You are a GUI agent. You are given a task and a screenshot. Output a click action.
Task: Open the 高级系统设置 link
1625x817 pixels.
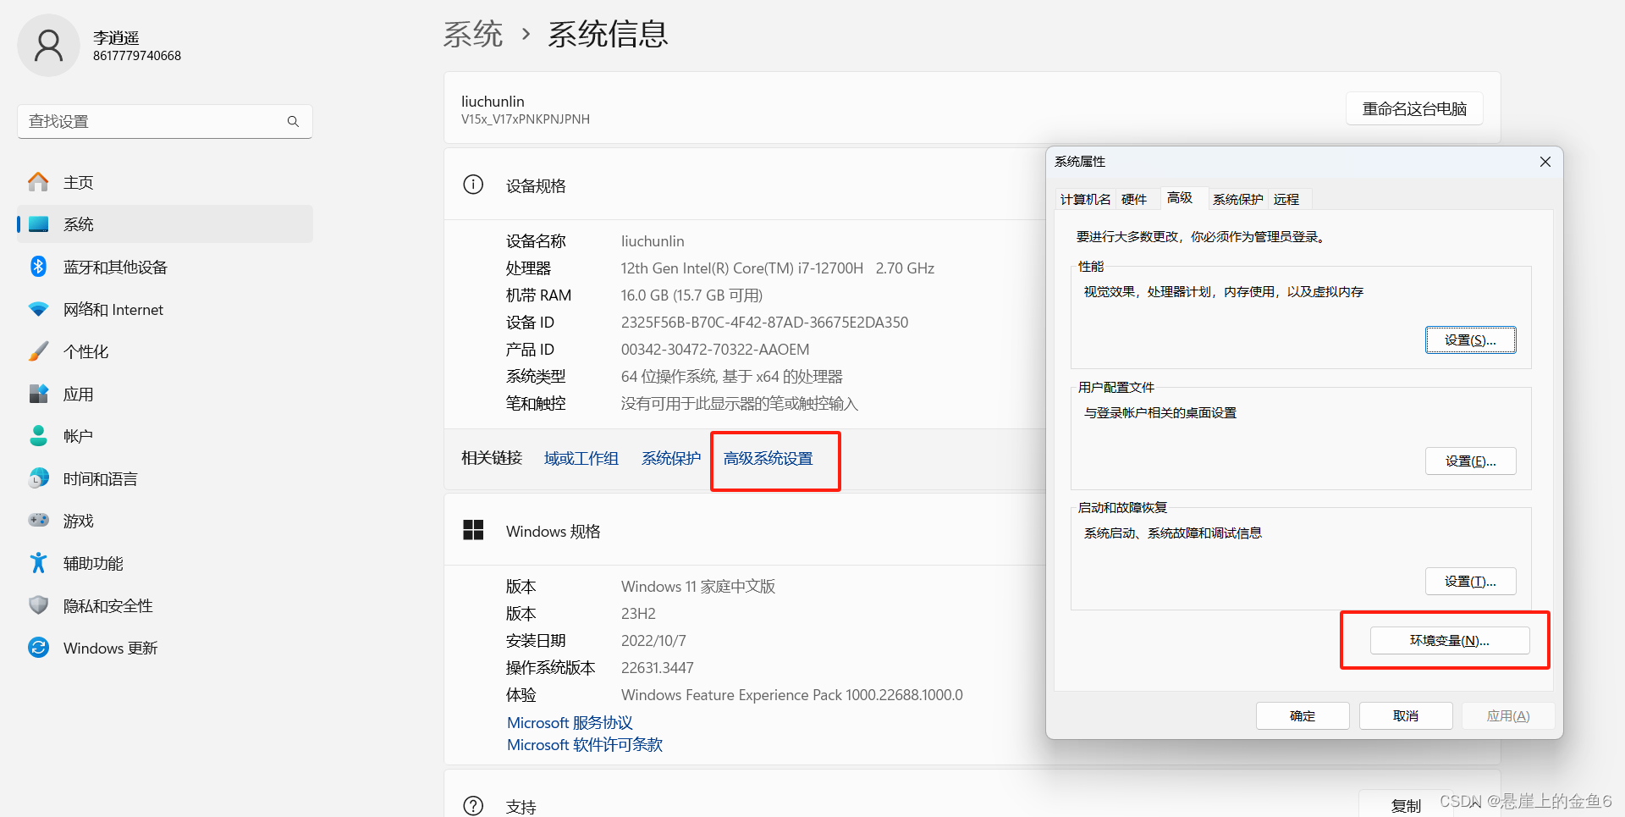point(768,458)
